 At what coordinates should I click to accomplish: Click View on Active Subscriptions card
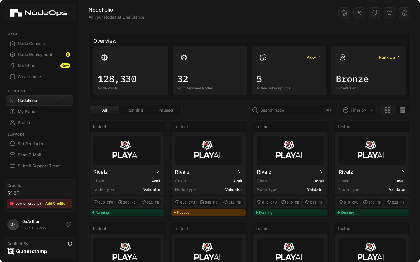(313, 58)
